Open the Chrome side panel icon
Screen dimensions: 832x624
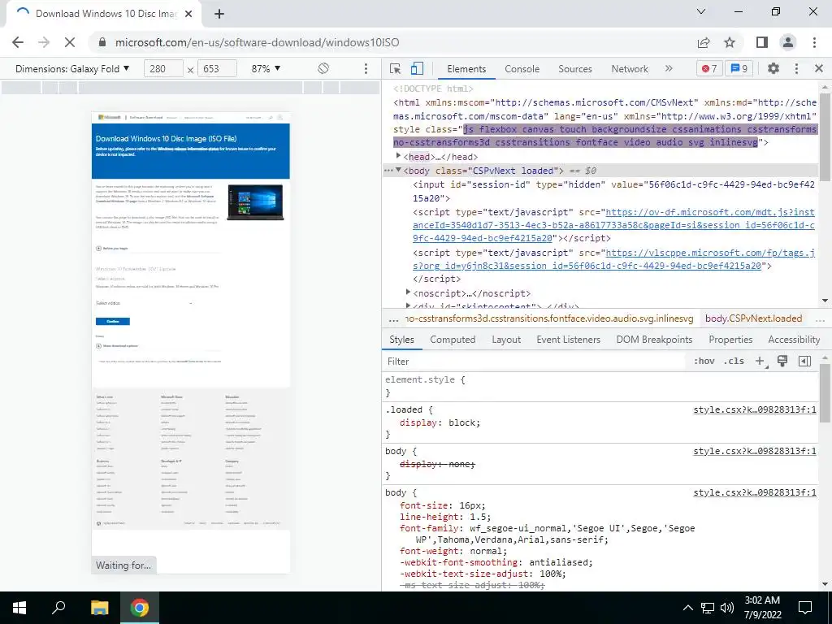pyautogui.click(x=762, y=42)
